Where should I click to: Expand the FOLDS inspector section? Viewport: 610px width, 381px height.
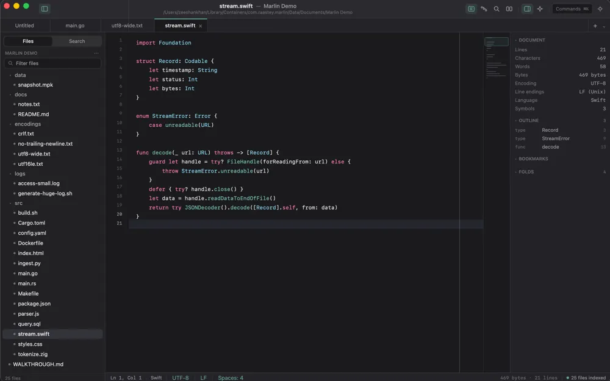tap(525, 172)
